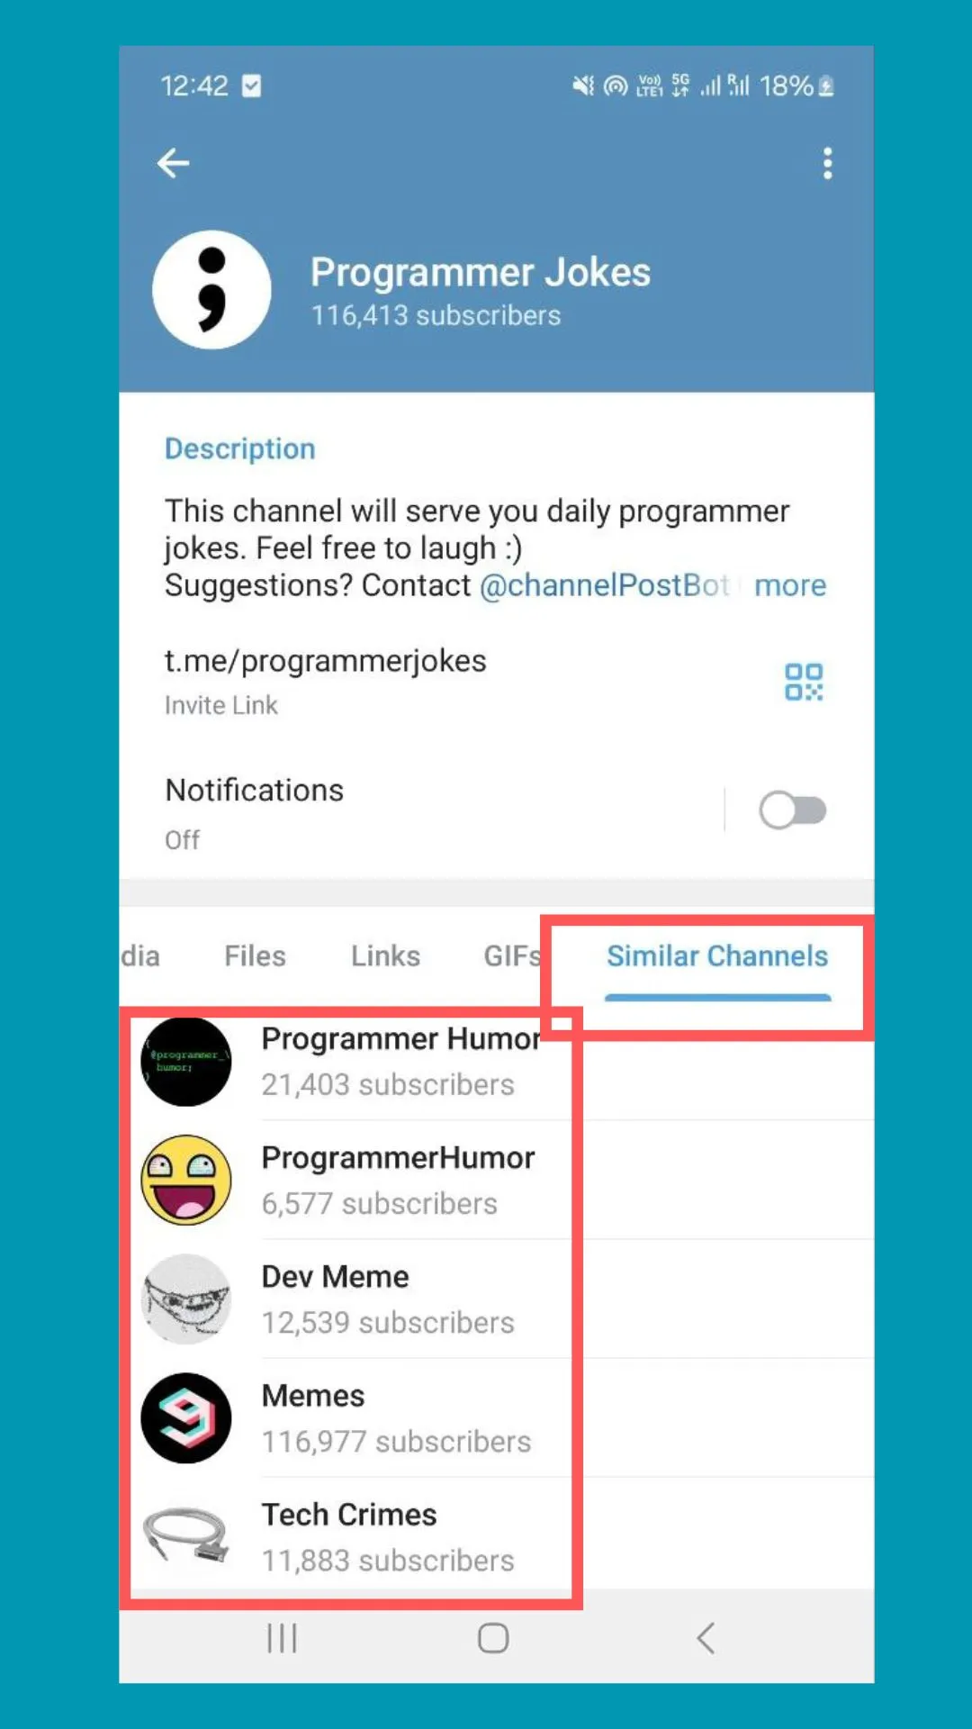Tap the Android recent apps button
The width and height of the screenshot is (972, 1729).
[282, 1637]
